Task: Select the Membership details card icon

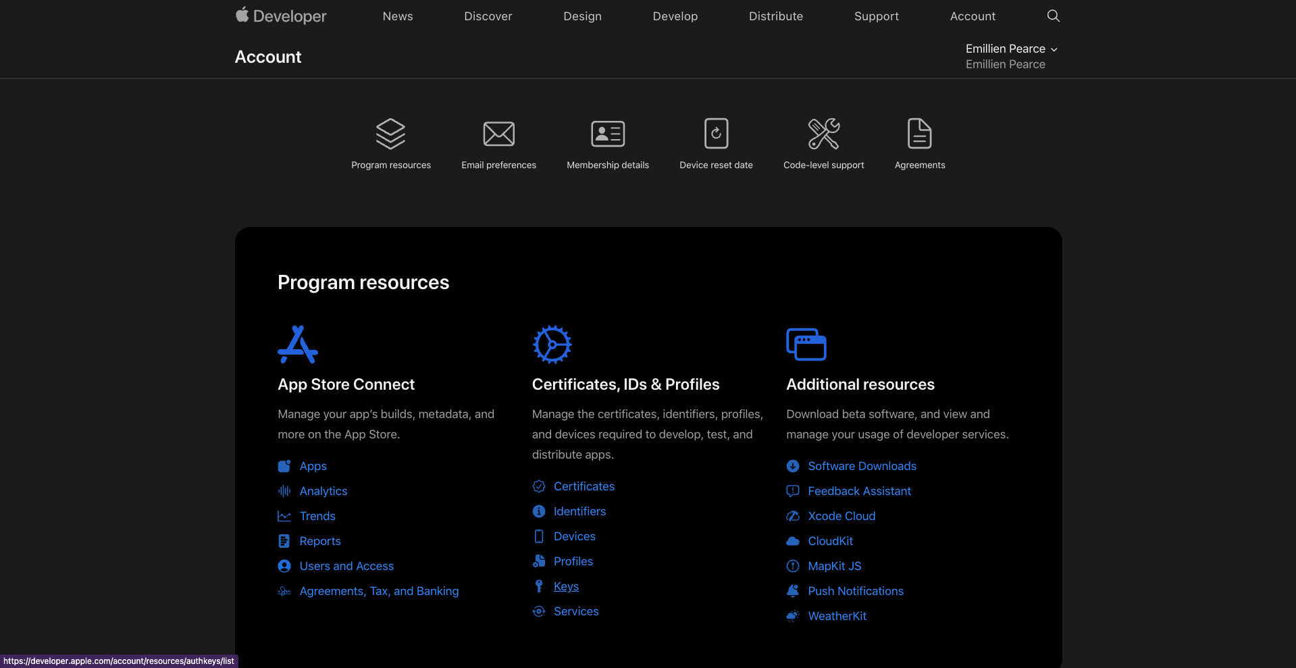Action: (608, 134)
